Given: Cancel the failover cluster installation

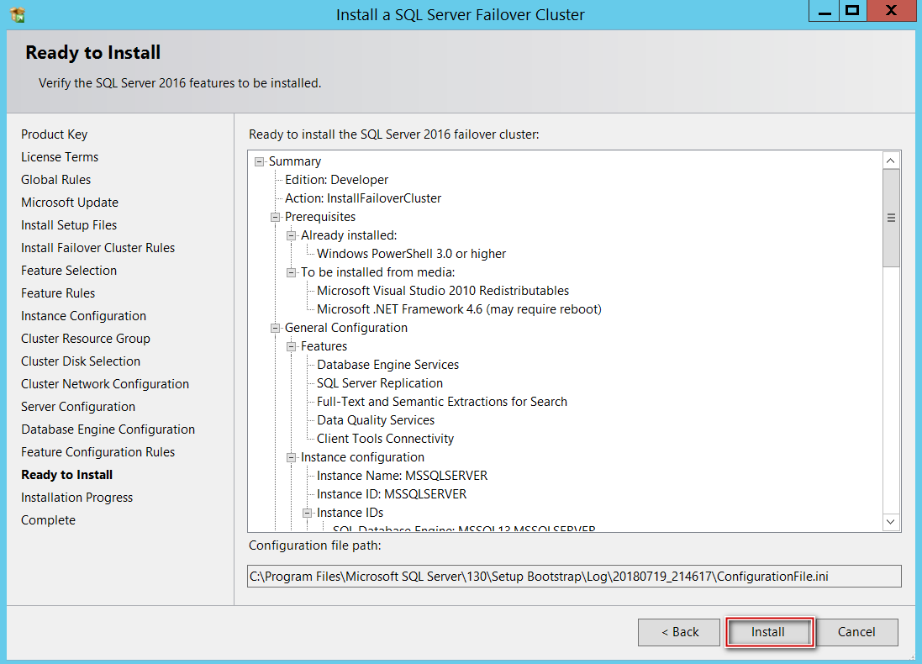Looking at the screenshot, I should 856,632.
